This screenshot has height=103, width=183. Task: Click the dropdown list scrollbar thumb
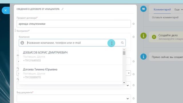pos(124,53)
